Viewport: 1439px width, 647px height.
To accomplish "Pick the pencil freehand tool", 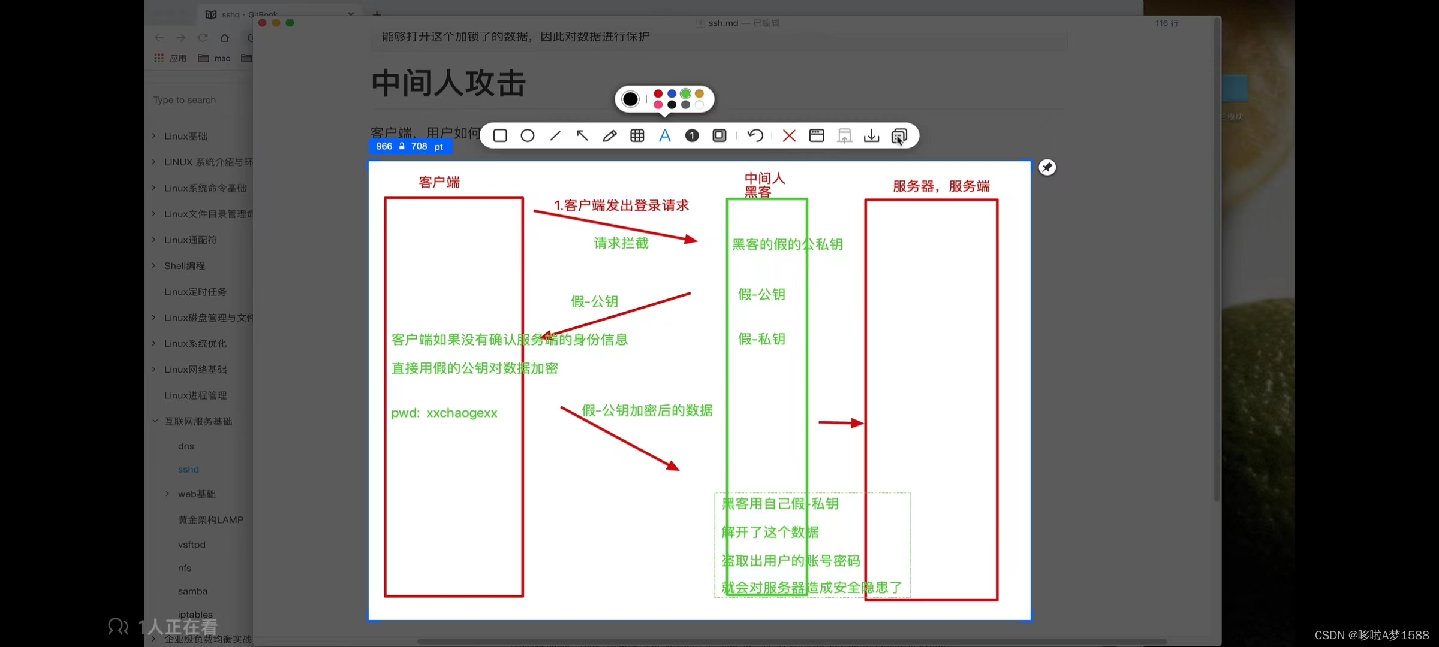I will click(610, 136).
